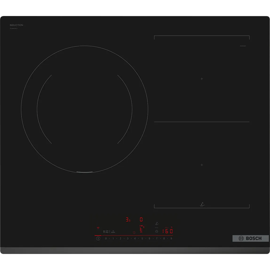Toggle the flex zone indicator showing E
270x270 pixels.
click(x=141, y=229)
